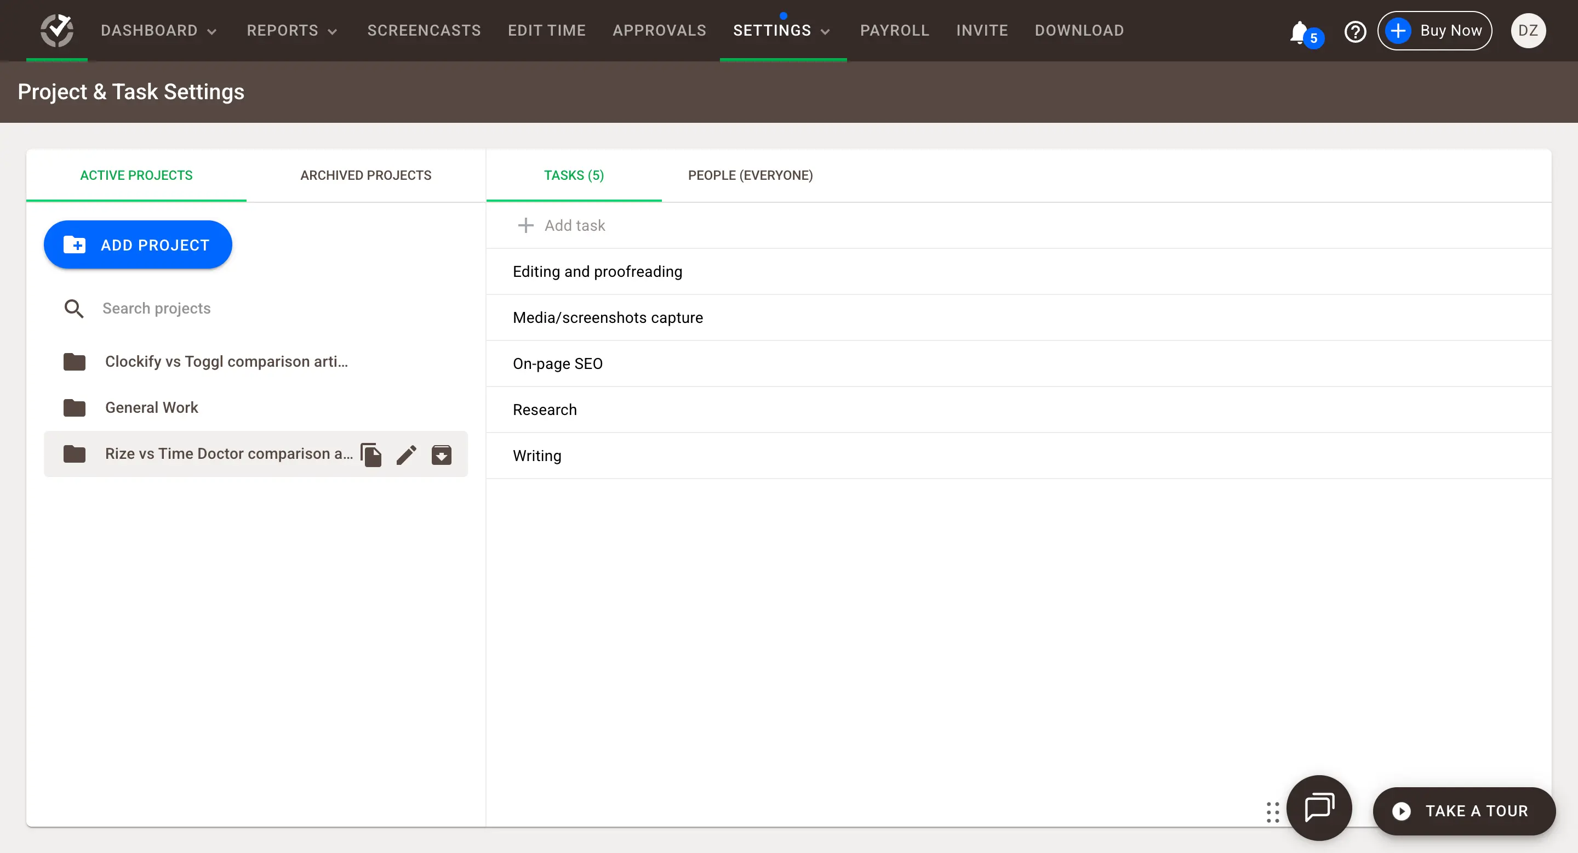Click the plus icon beside Add task
Screen dimensions: 1578x853
point(525,225)
